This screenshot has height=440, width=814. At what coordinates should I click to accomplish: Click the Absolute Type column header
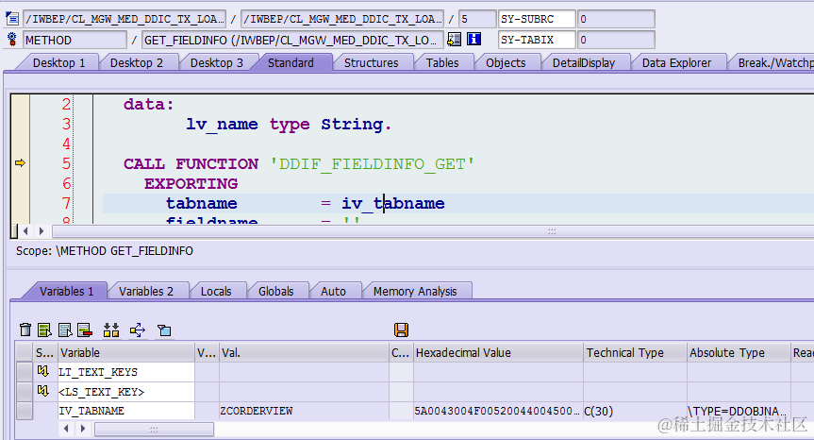click(739, 352)
